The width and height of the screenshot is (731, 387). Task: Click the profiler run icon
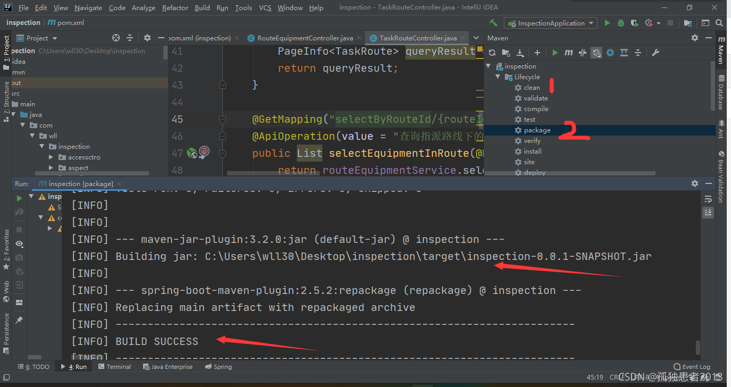pyautogui.click(x=649, y=23)
